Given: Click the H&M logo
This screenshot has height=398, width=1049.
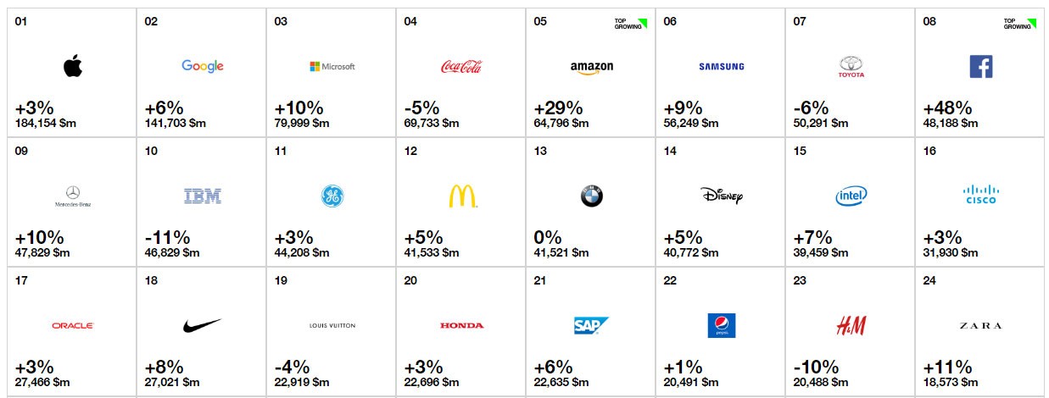Looking at the screenshot, I should [850, 325].
